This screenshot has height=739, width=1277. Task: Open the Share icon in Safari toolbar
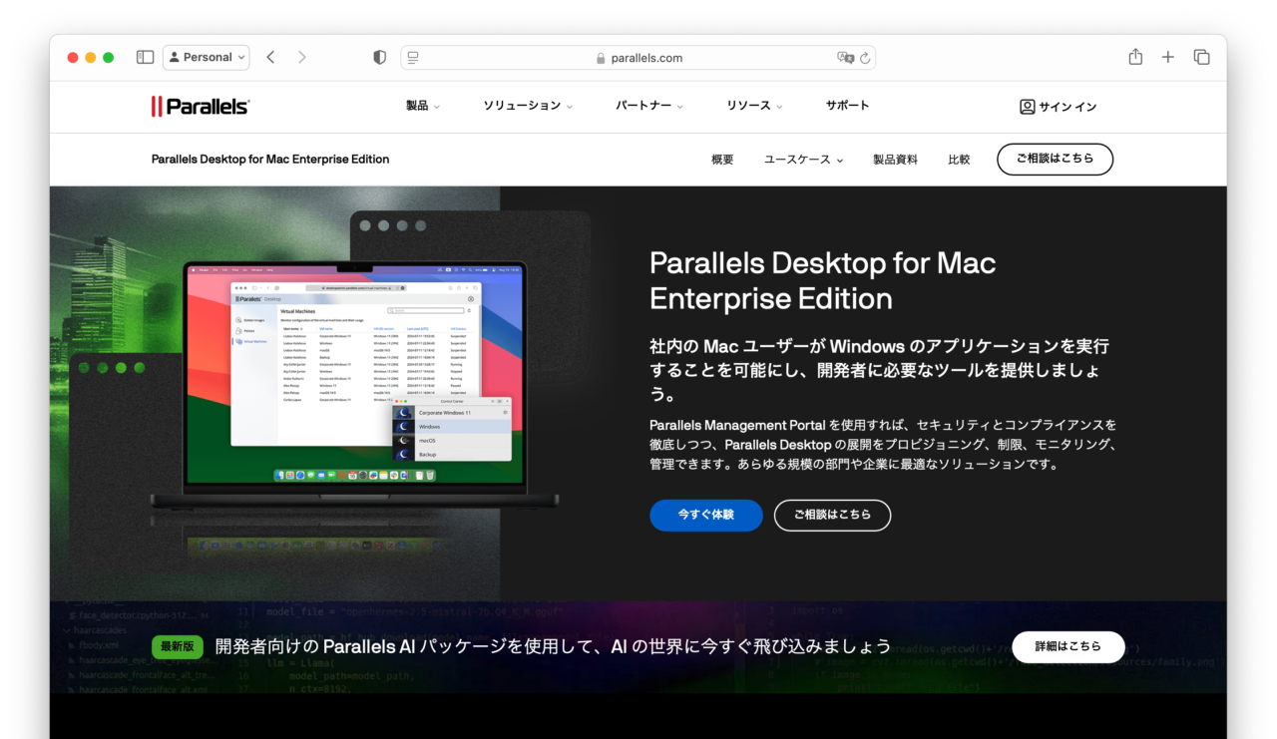[1135, 57]
